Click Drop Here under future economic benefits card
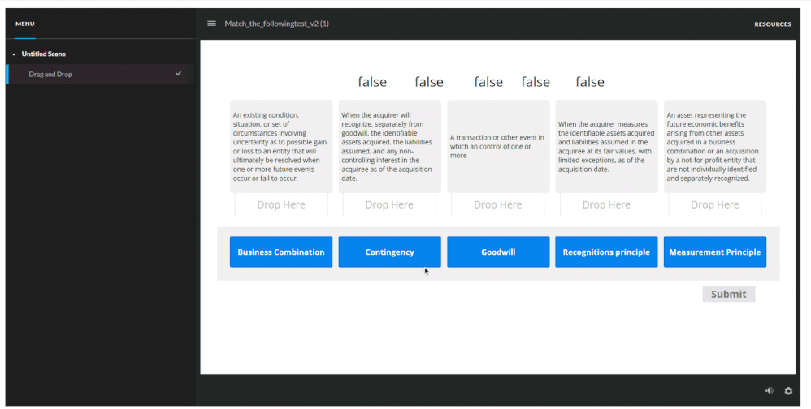The width and height of the screenshot is (811, 409). [x=715, y=205]
